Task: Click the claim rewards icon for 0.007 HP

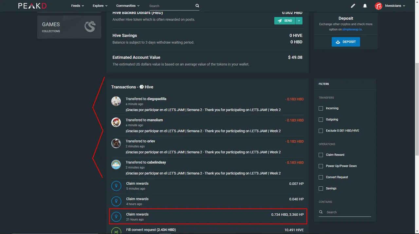Action: [116, 186]
